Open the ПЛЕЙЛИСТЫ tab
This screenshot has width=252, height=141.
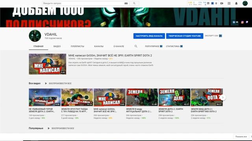pyautogui.click(x=77, y=46)
